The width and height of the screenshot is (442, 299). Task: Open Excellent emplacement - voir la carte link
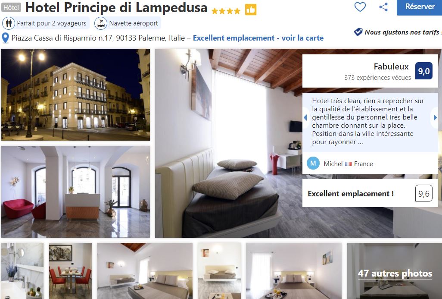click(x=258, y=38)
